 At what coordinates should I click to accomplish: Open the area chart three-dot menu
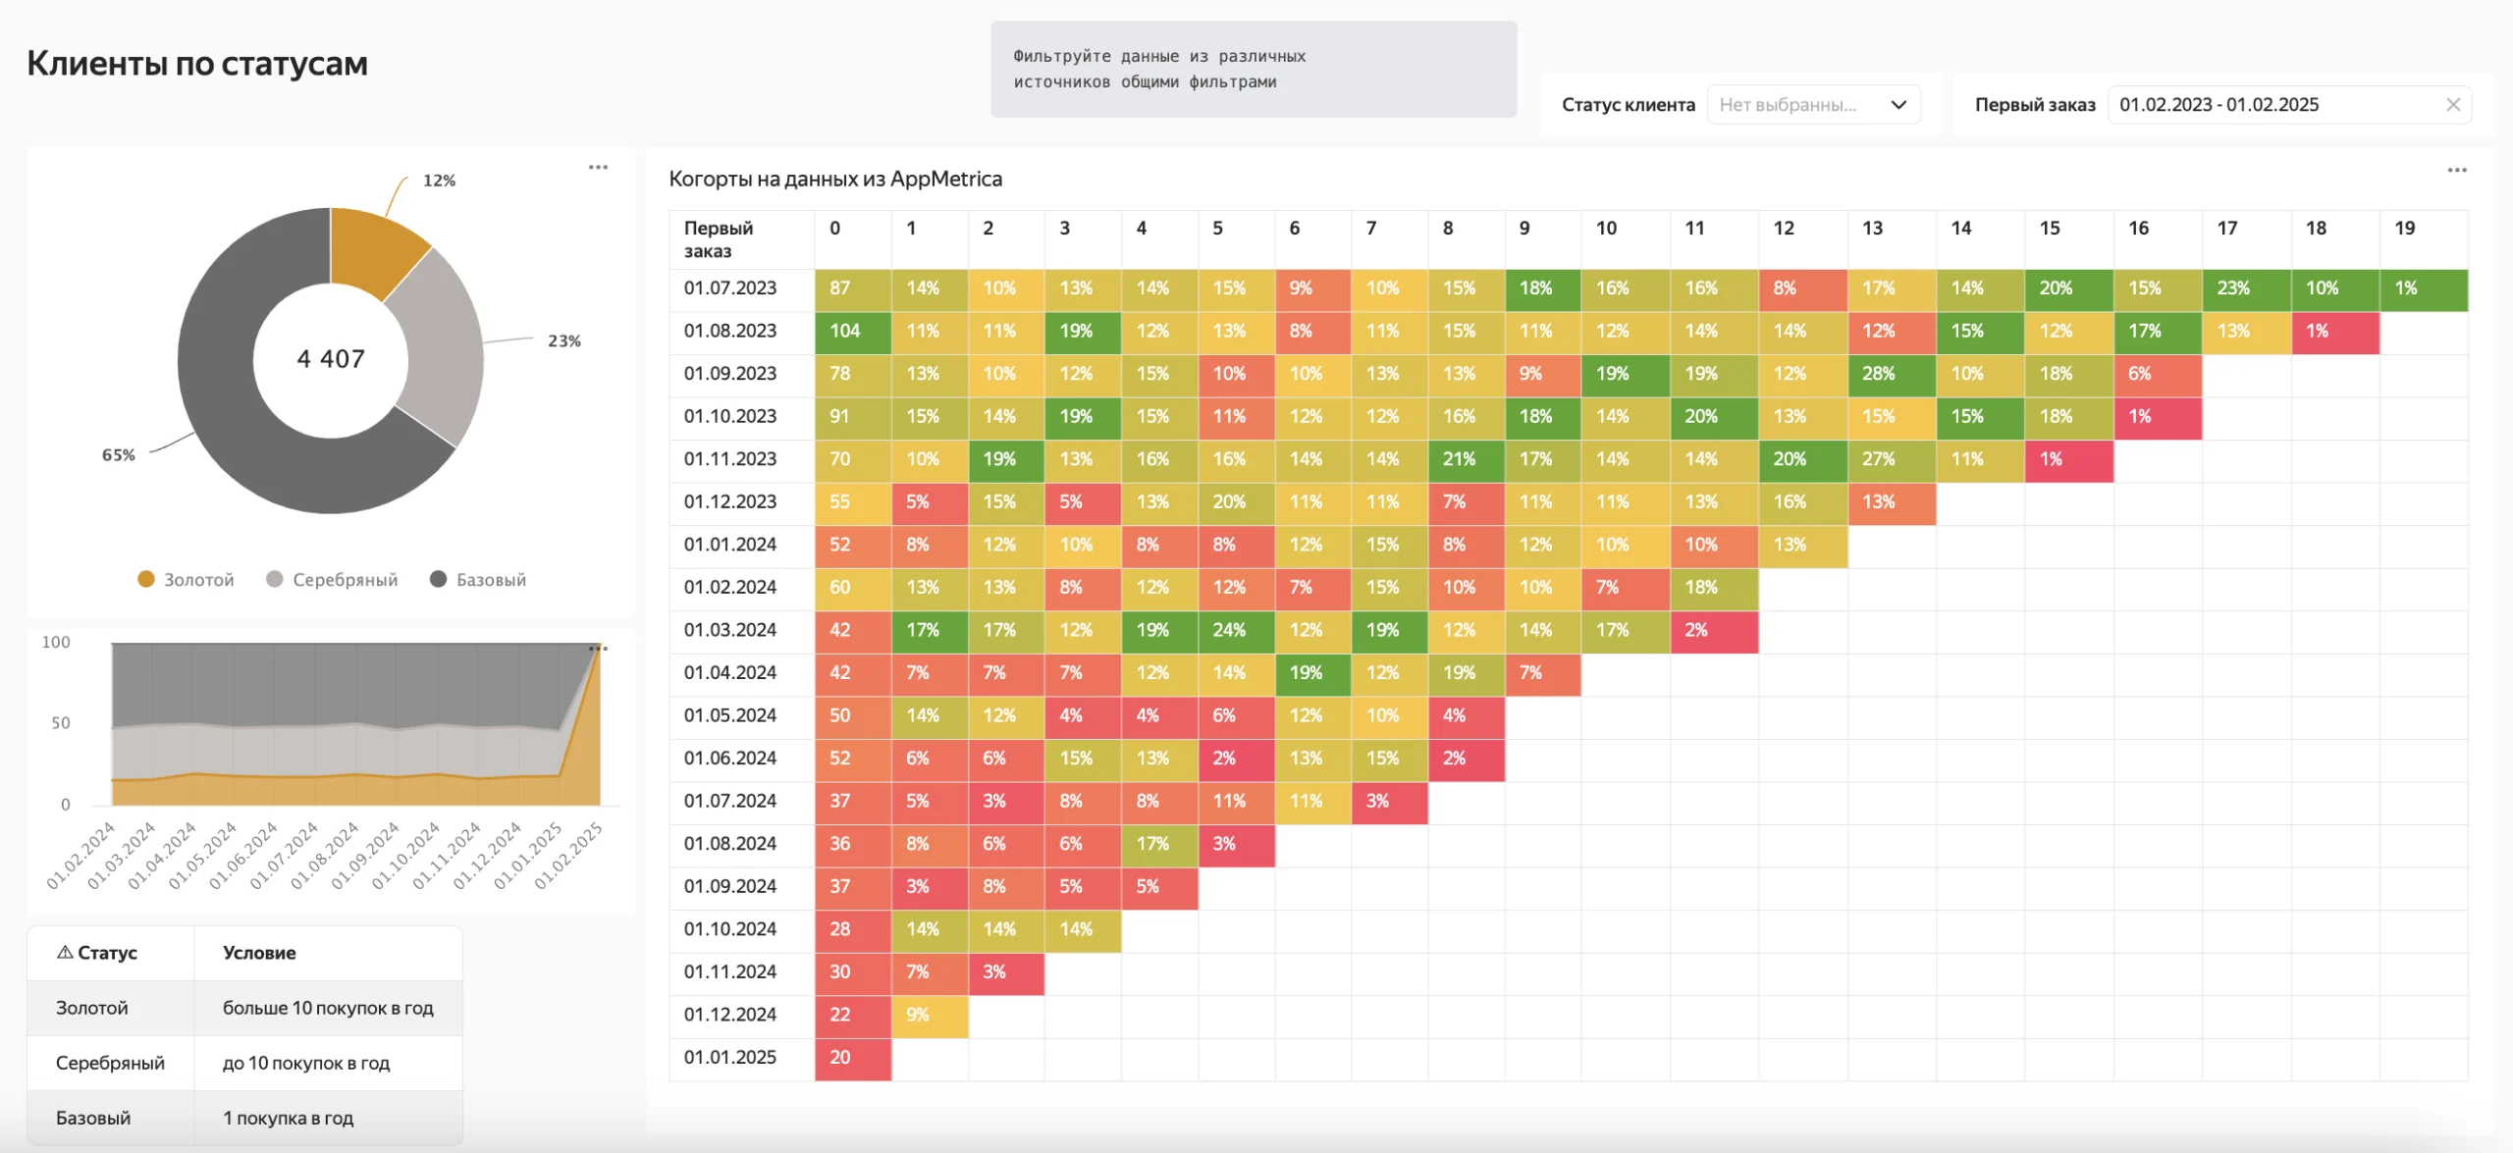pyautogui.click(x=598, y=649)
